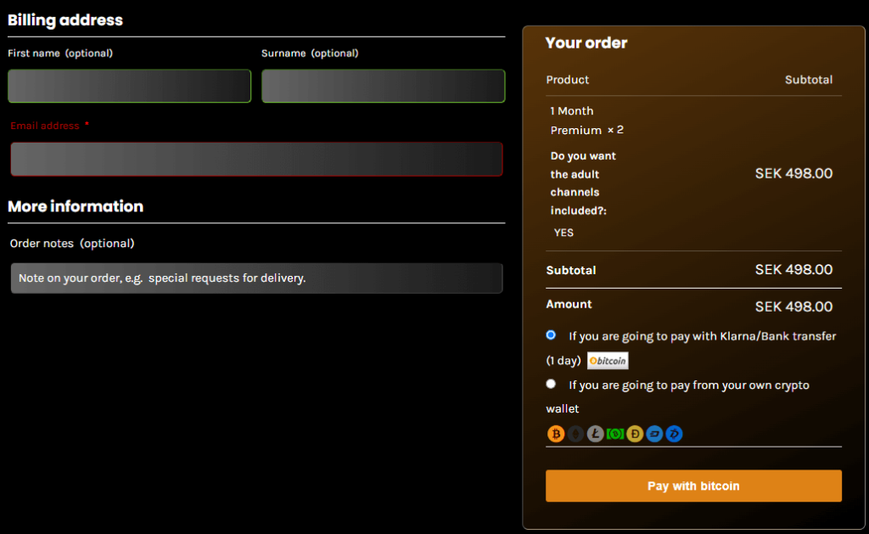The width and height of the screenshot is (869, 534).
Task: Click the grey Litecoin coin icon
Action: [596, 434]
